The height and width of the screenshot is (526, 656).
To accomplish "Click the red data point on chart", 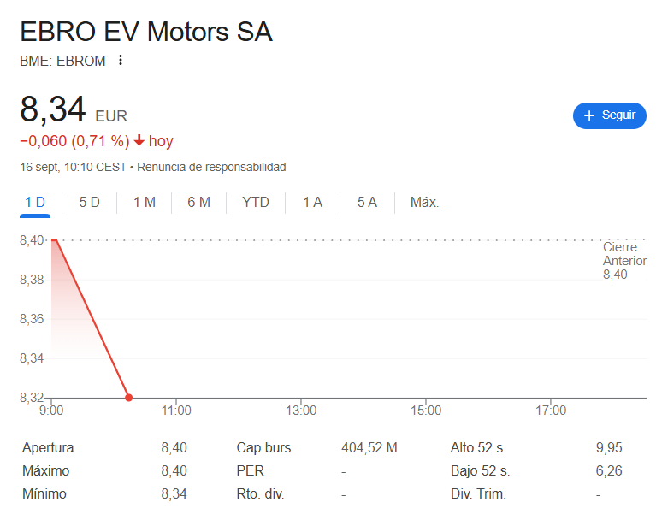I will pos(128,398).
